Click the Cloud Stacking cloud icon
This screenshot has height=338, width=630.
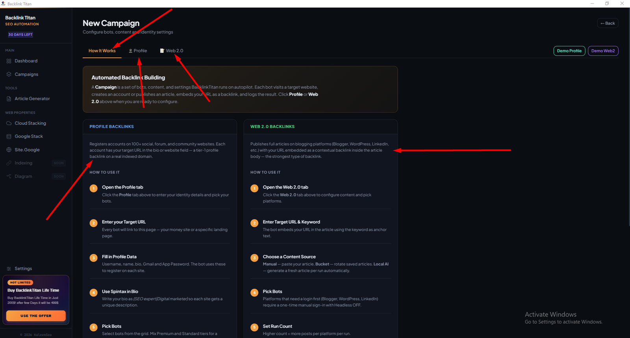(x=9, y=123)
